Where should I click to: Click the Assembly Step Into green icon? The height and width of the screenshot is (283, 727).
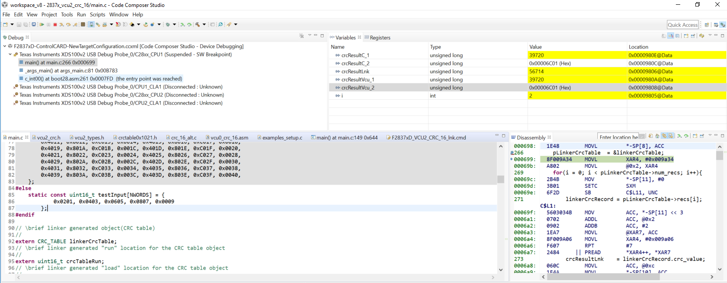[x=182, y=24]
